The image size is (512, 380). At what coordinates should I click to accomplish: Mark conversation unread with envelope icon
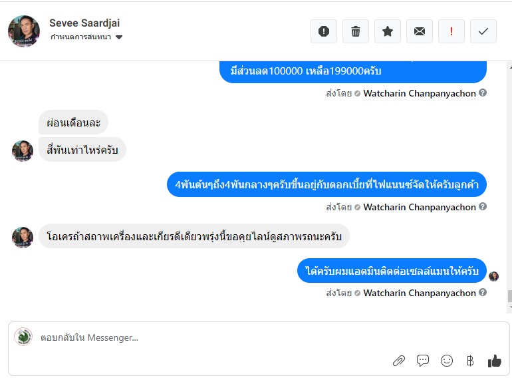(420, 31)
